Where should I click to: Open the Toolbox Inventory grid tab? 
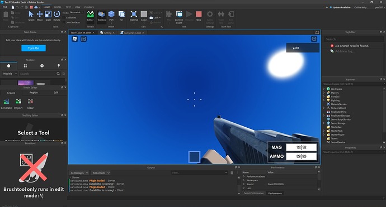(x=25, y=66)
